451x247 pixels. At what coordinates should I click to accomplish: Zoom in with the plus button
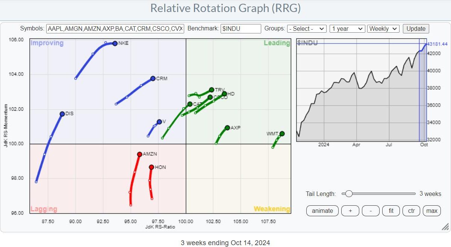(x=350, y=211)
